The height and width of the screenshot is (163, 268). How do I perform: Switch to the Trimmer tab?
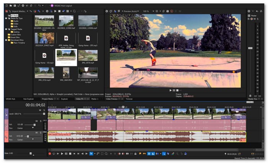[129, 99]
